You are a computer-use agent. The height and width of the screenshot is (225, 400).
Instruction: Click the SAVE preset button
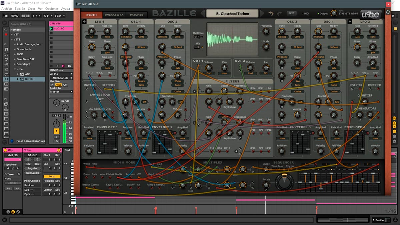click(291, 13)
